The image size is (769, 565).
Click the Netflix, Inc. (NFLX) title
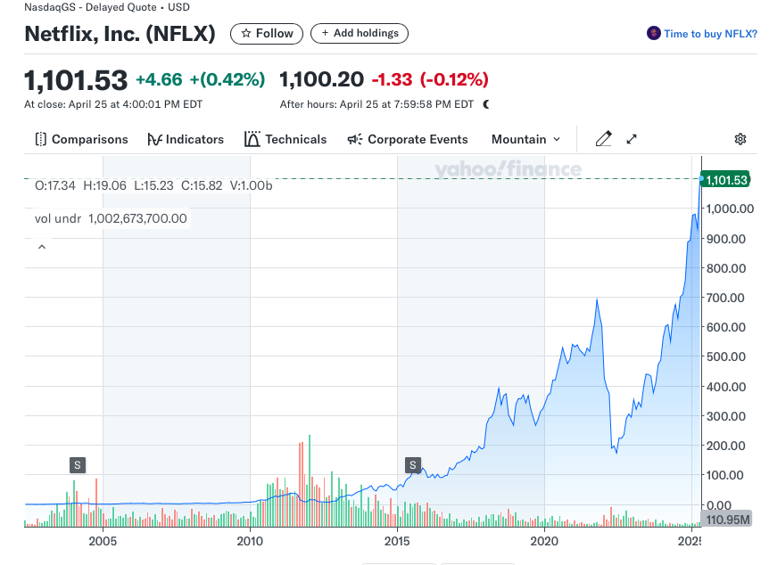[120, 34]
